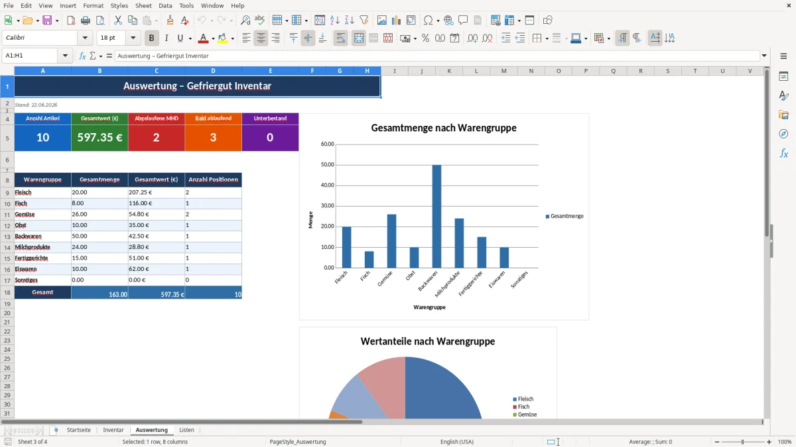
Task: Open the background color dropdown arrow
Action: tap(232, 38)
